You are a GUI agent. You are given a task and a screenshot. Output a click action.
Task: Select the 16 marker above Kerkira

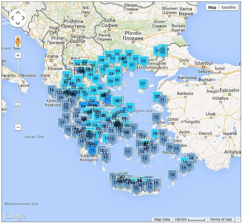(x=52, y=91)
